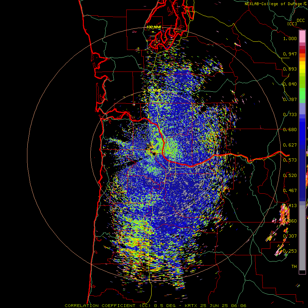Click the DCC label above the color scale
Screen dimensions: 308x308
click(x=300, y=21)
